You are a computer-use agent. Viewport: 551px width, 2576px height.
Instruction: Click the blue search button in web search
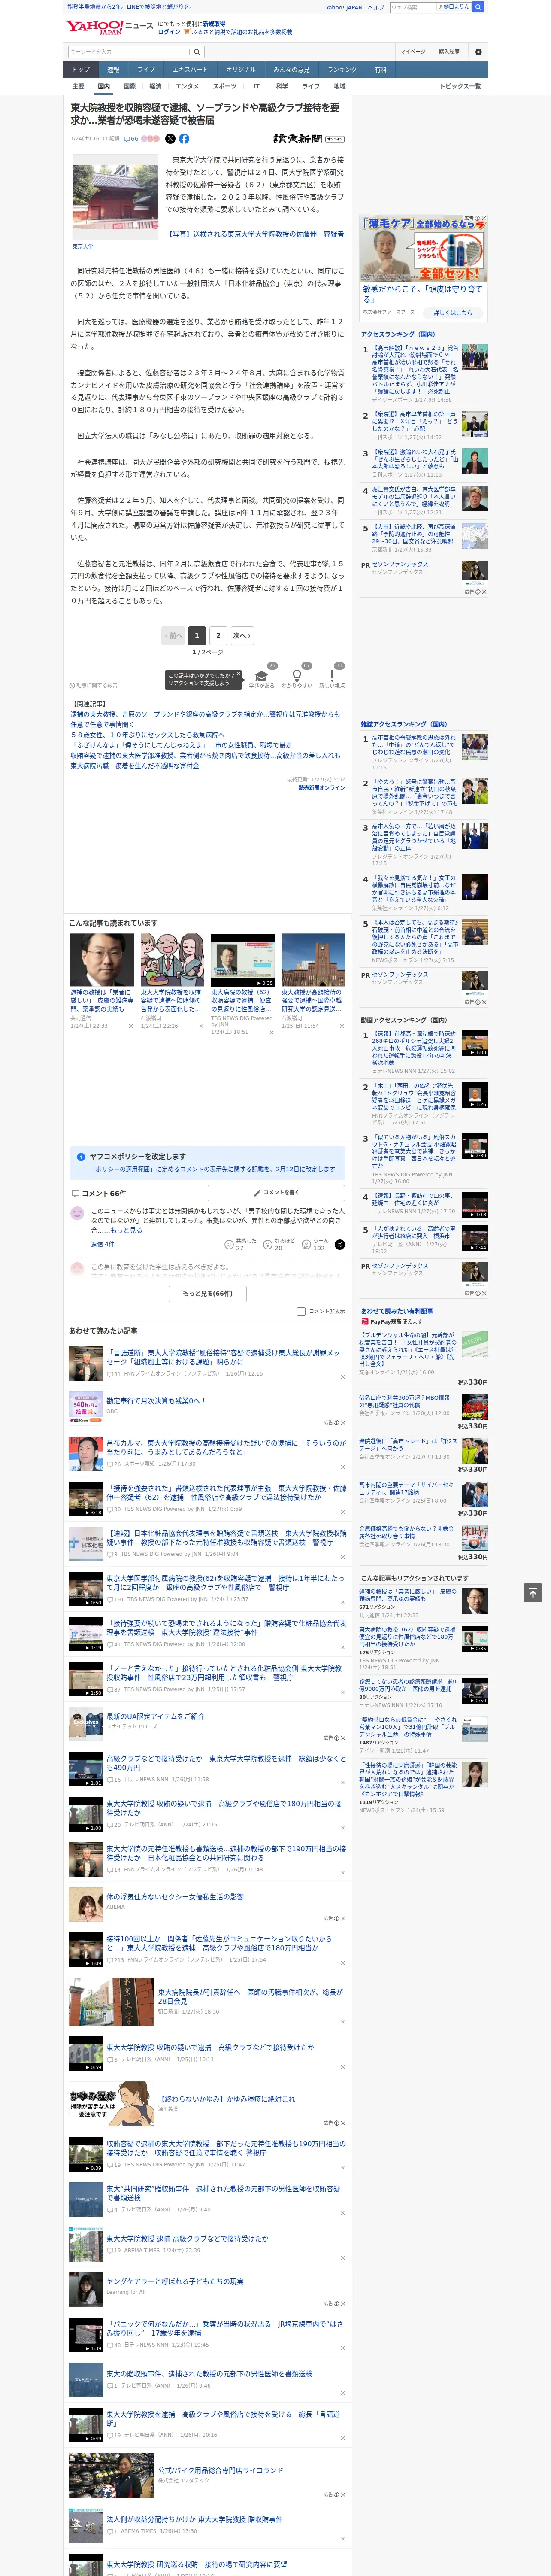tap(478, 7)
